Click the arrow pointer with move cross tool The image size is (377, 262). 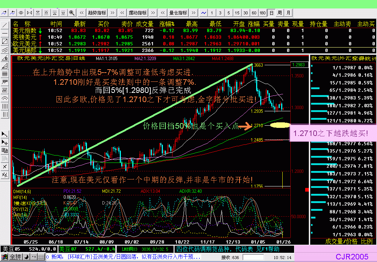click(x=4, y=143)
